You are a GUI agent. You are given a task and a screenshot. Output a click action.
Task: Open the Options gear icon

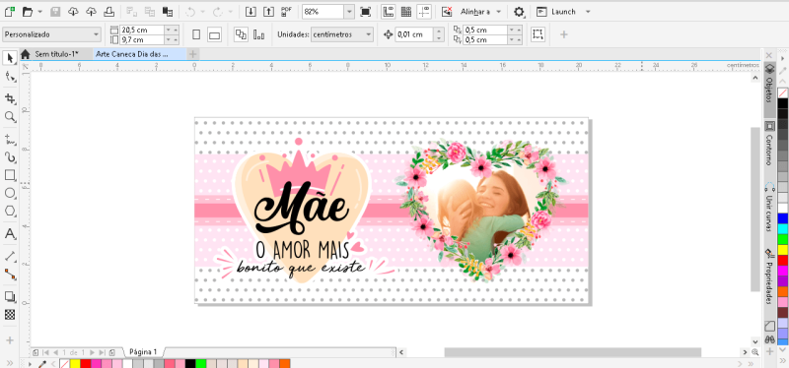click(x=519, y=11)
